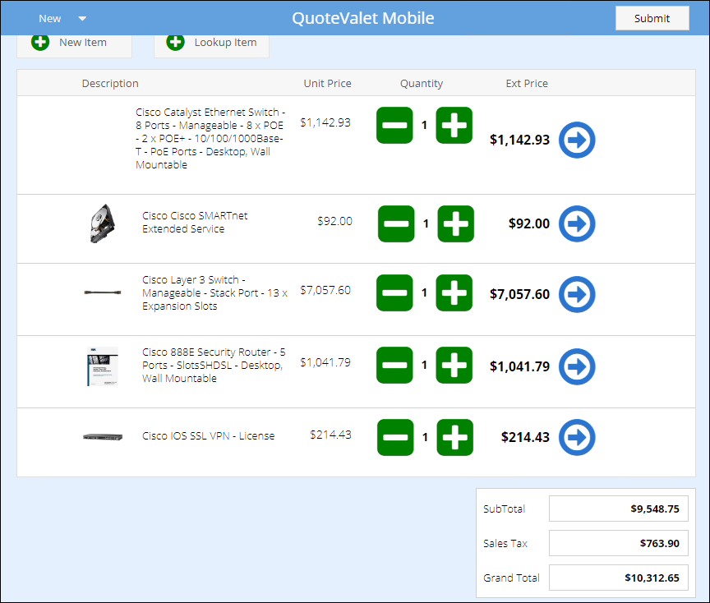Increase quantity of Cisco Catalyst Ethernet Switch

click(454, 125)
